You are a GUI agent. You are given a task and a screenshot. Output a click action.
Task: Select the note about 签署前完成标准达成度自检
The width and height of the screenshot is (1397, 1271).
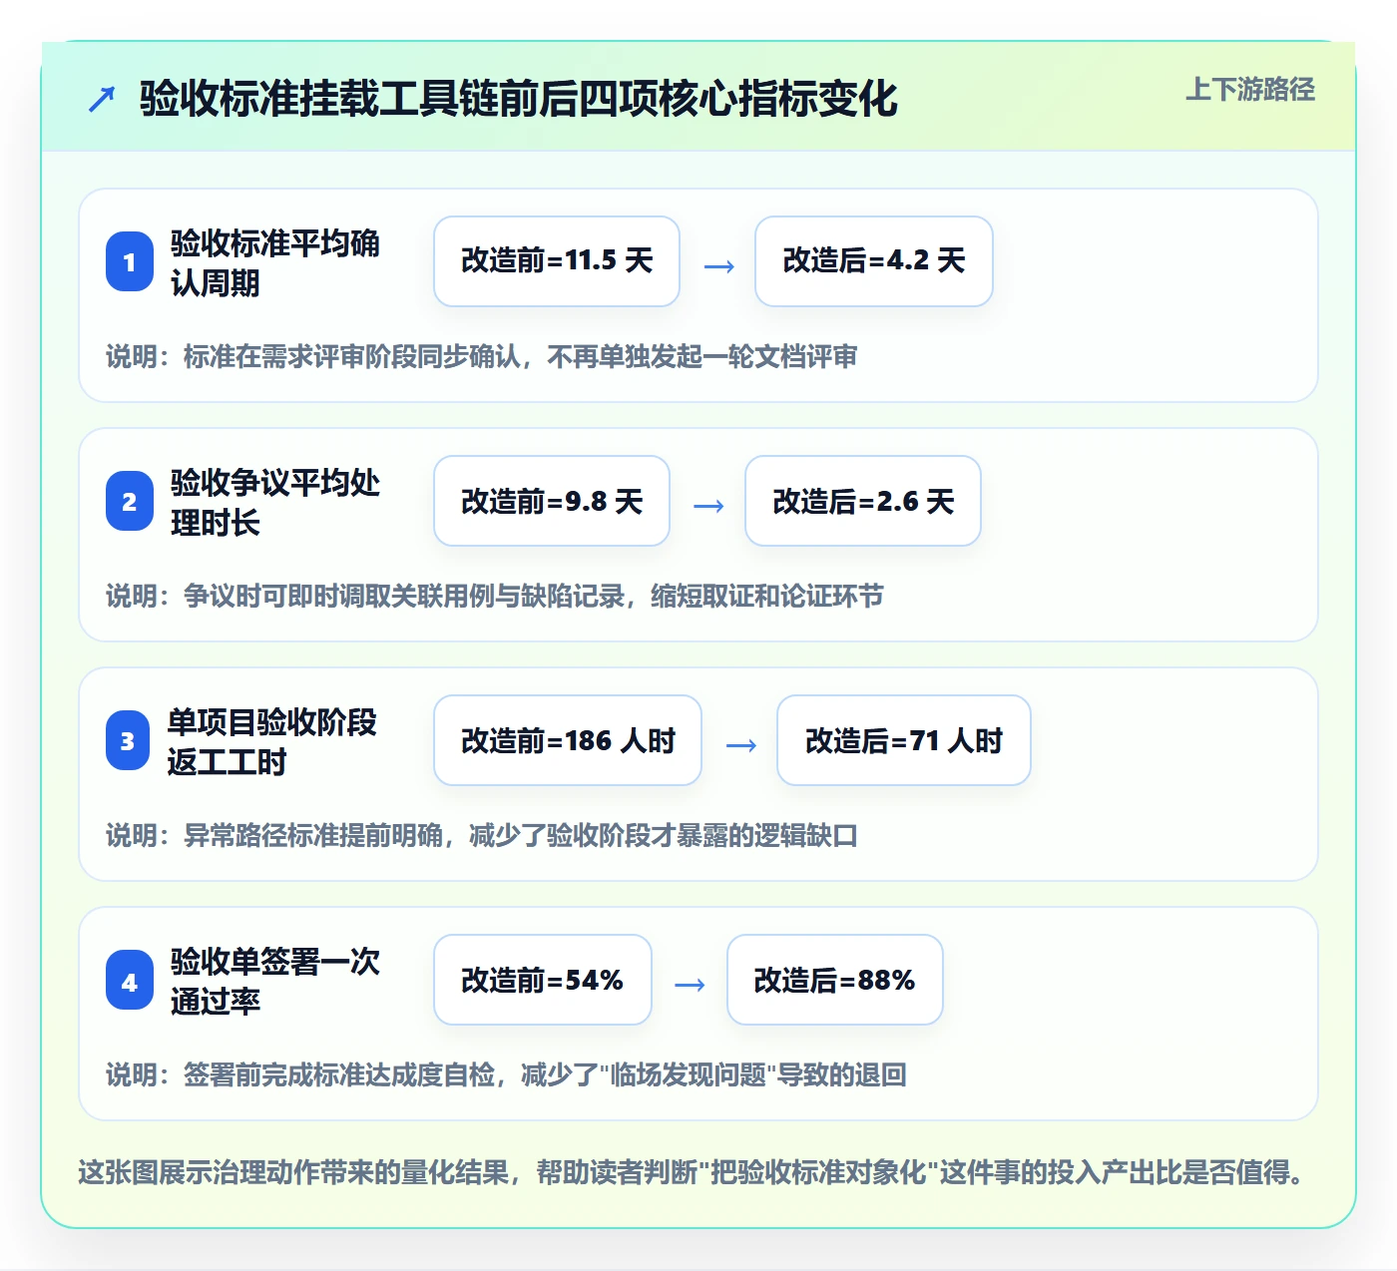coord(507,1074)
